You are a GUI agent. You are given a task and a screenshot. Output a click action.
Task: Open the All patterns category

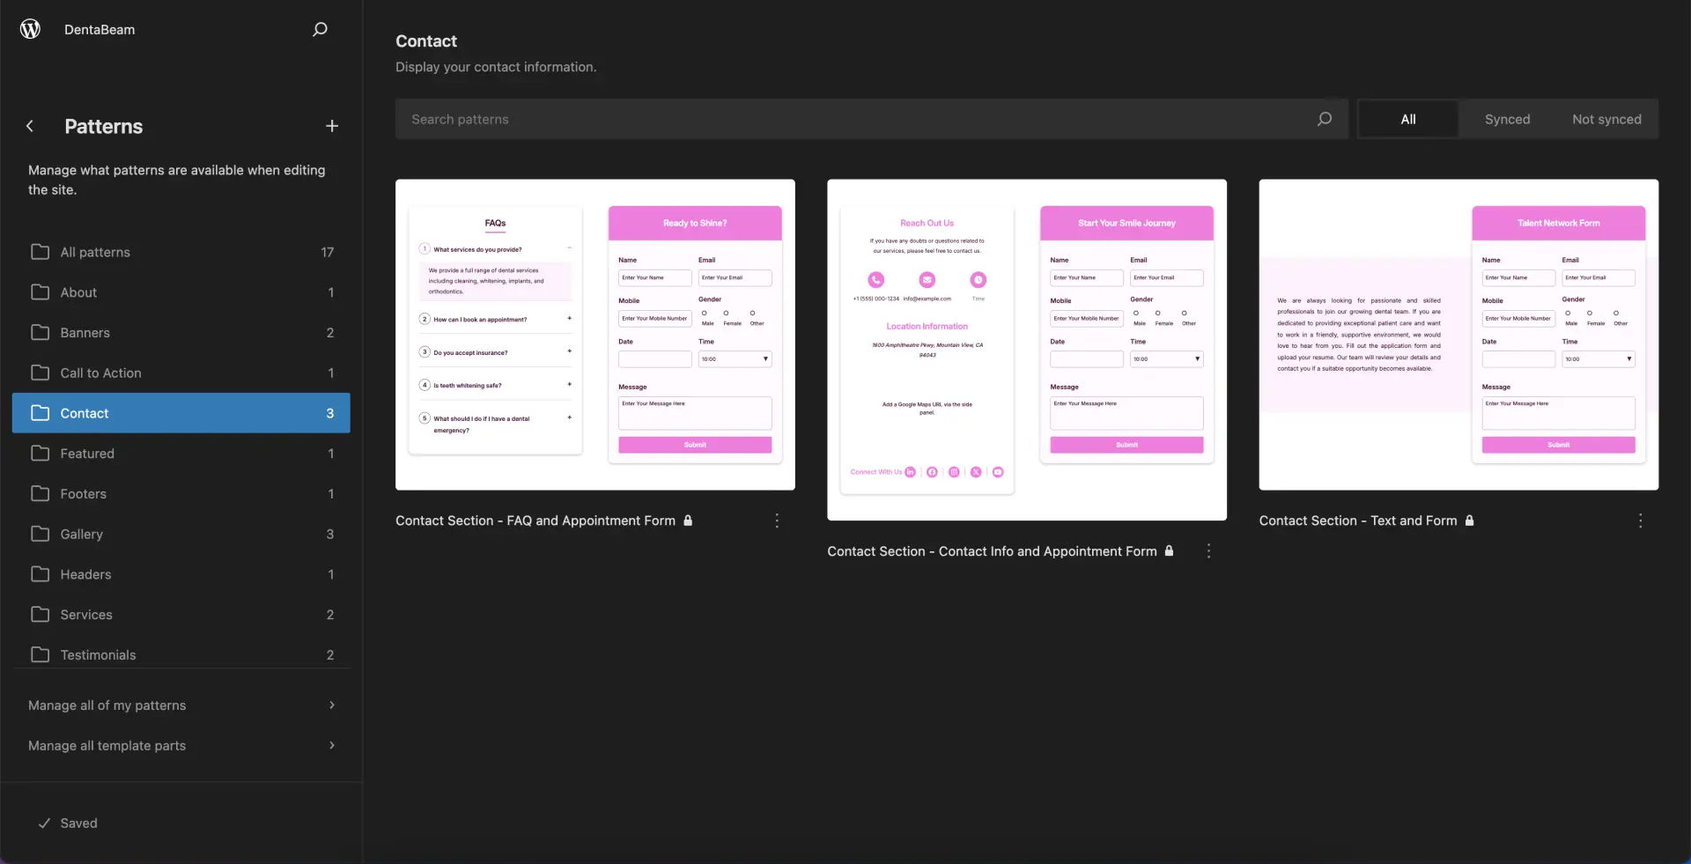pos(181,252)
